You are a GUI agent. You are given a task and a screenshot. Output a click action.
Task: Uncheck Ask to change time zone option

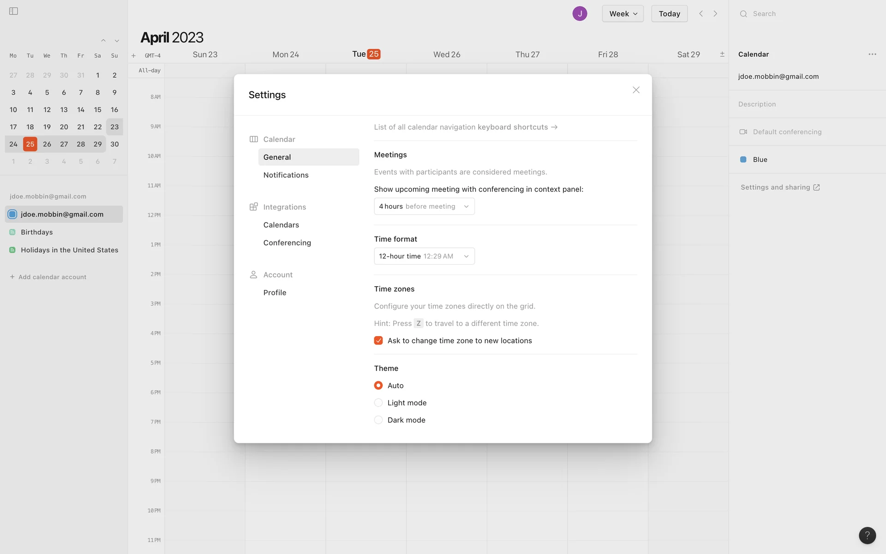coord(378,341)
